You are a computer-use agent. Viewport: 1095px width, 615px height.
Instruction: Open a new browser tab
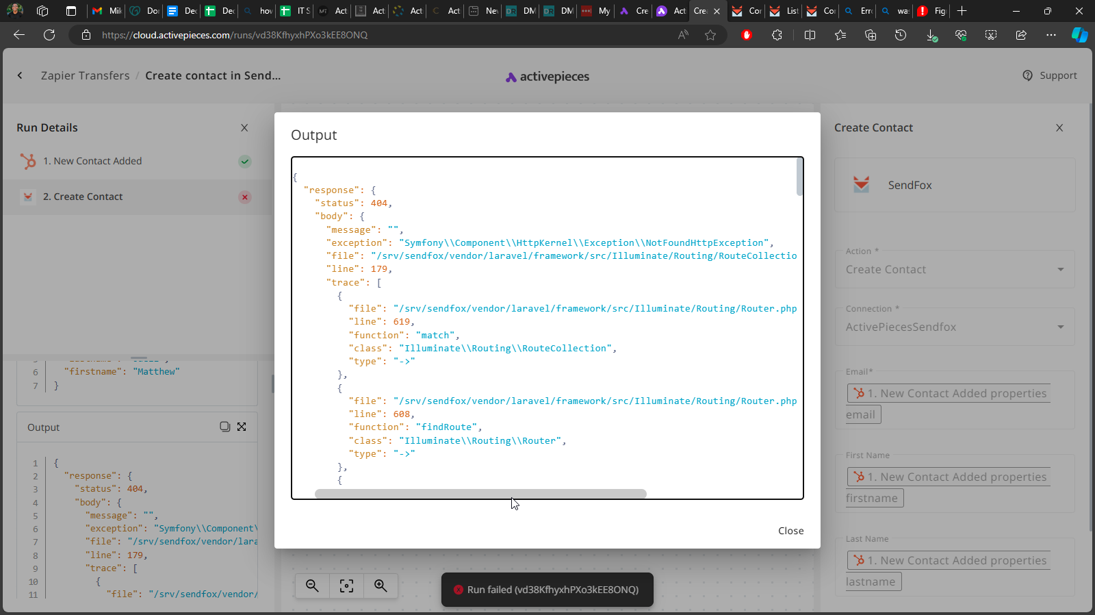click(x=962, y=11)
